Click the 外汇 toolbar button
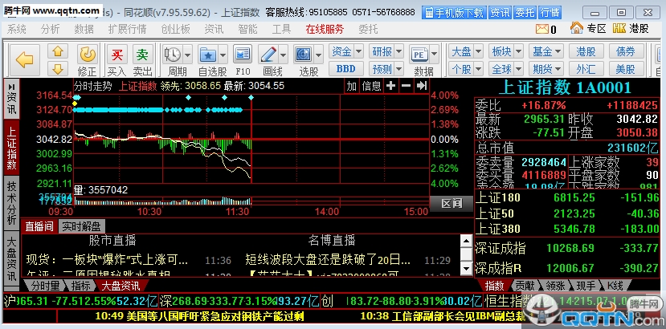This screenshot has width=666, height=329. click(x=586, y=68)
